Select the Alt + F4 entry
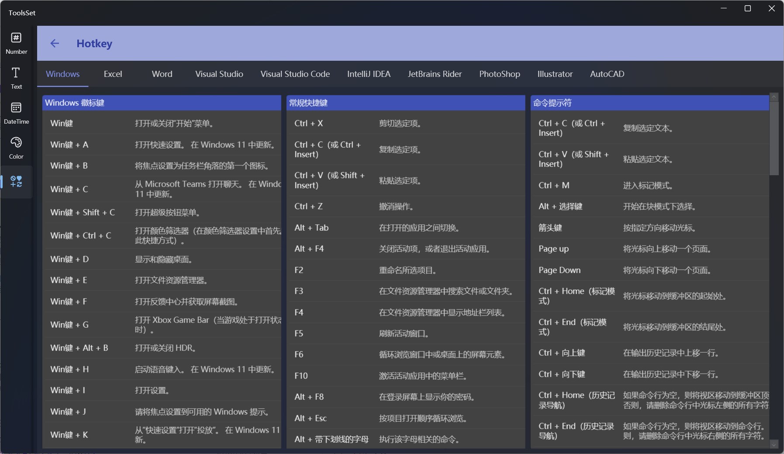784x454 pixels. pos(407,249)
